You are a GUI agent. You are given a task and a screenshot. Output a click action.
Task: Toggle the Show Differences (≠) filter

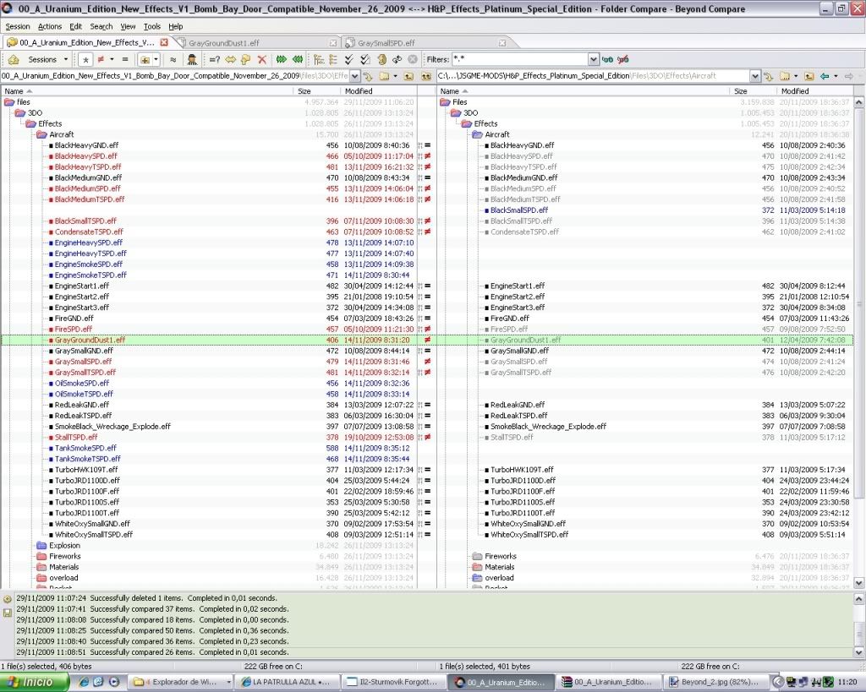pyautogui.click(x=101, y=60)
